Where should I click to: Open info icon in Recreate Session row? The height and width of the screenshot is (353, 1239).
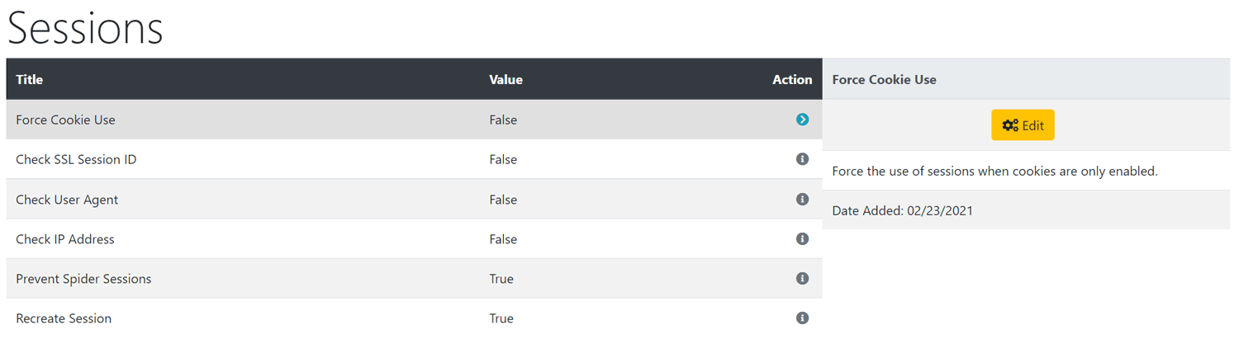[802, 318]
